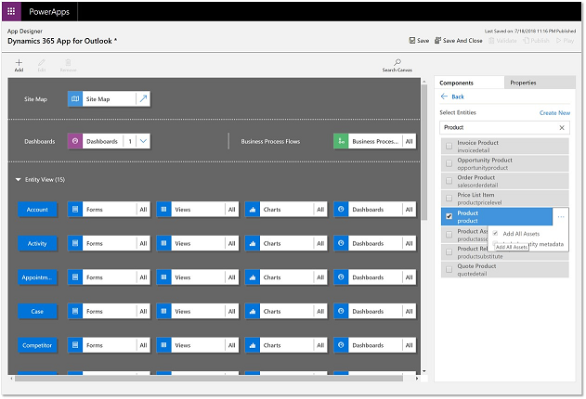Click the Activity row Charts icon
Screen dimensions: 586x399
[253, 243]
